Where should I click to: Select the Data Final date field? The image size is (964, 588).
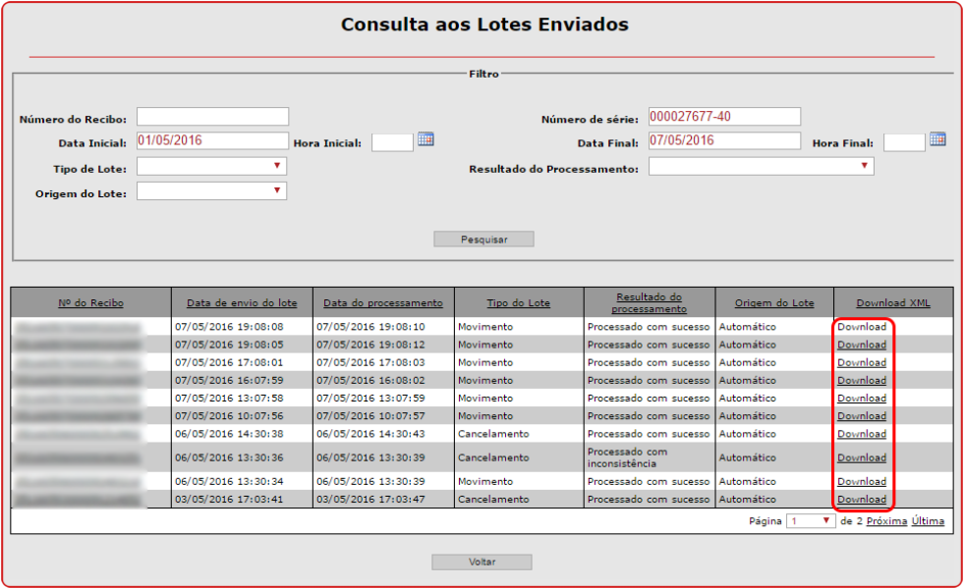point(724,141)
